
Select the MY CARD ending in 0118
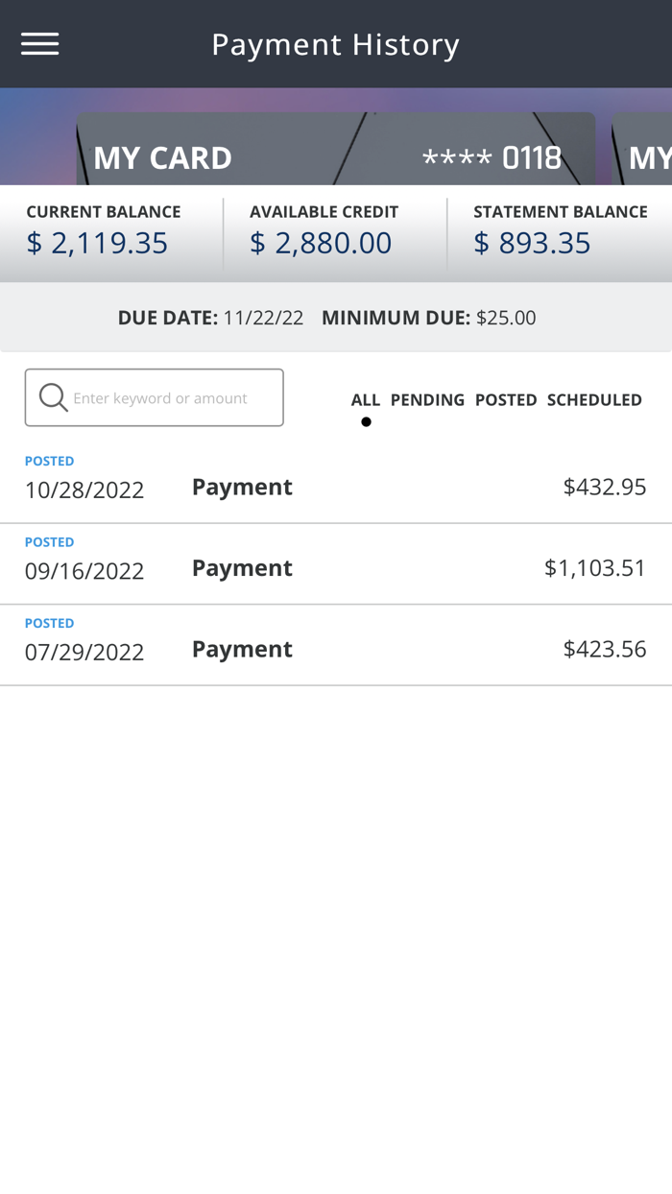pyautogui.click(x=335, y=155)
